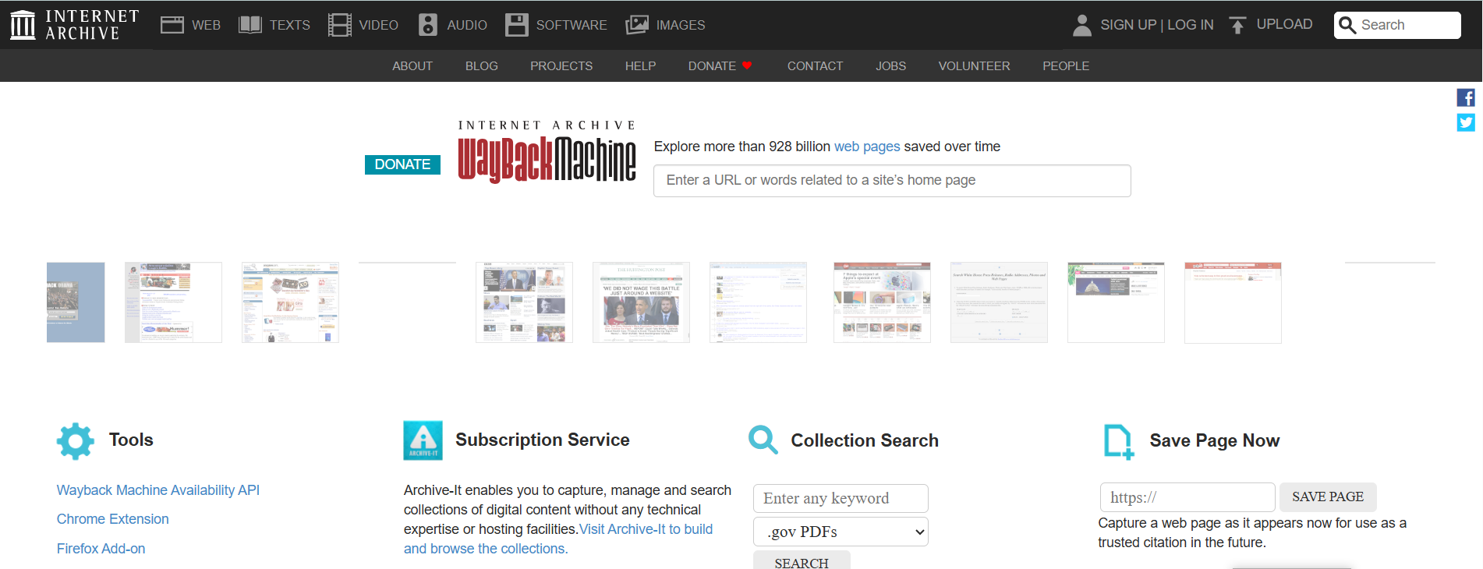Click the user avatar icon
The image size is (1483, 569).
pos(1081,25)
